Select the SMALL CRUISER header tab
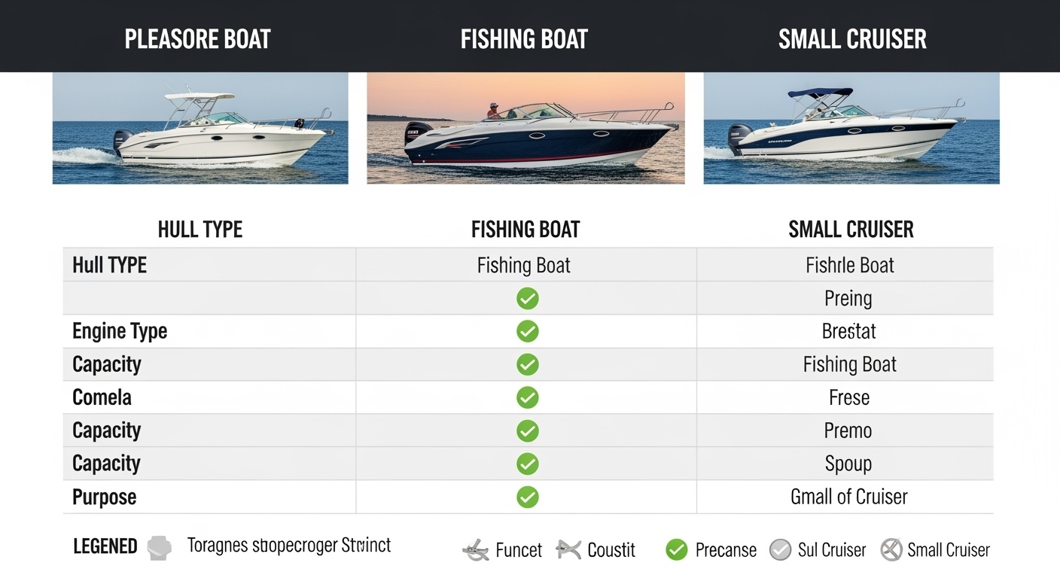 pyautogui.click(x=852, y=39)
